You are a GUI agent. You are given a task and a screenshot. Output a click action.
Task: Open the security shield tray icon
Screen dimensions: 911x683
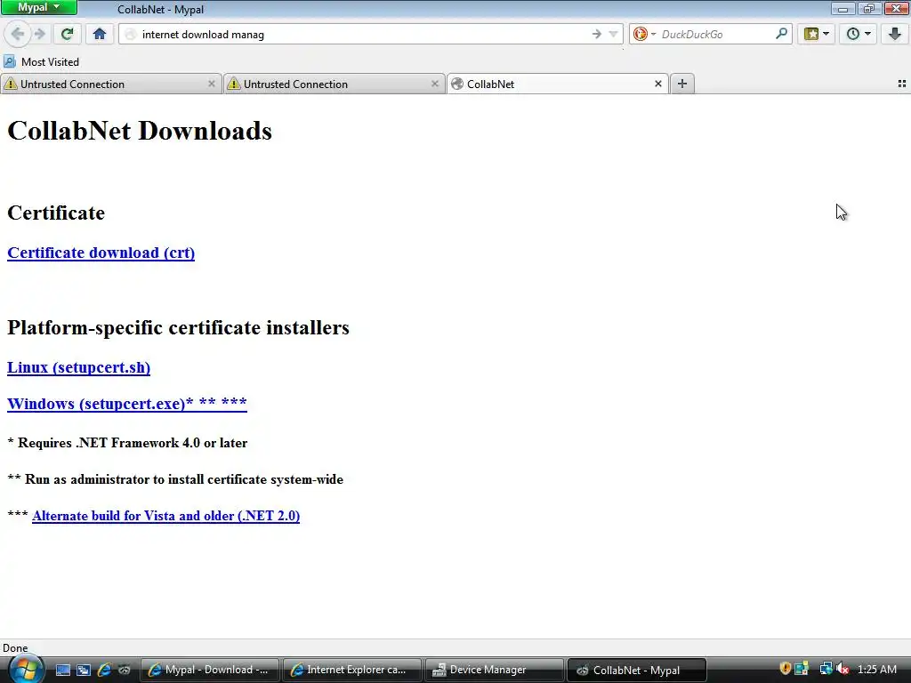(x=785, y=669)
